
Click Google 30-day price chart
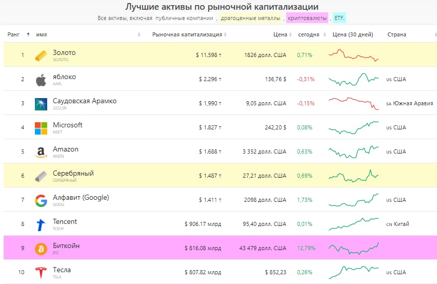(353, 200)
